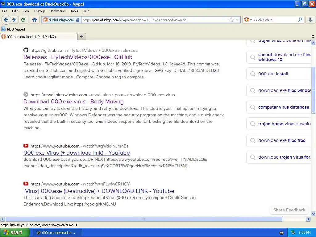Select the 000.exe dowload at DuckDuckGo tab
Viewport: 316px width, 237px height.
39,36
